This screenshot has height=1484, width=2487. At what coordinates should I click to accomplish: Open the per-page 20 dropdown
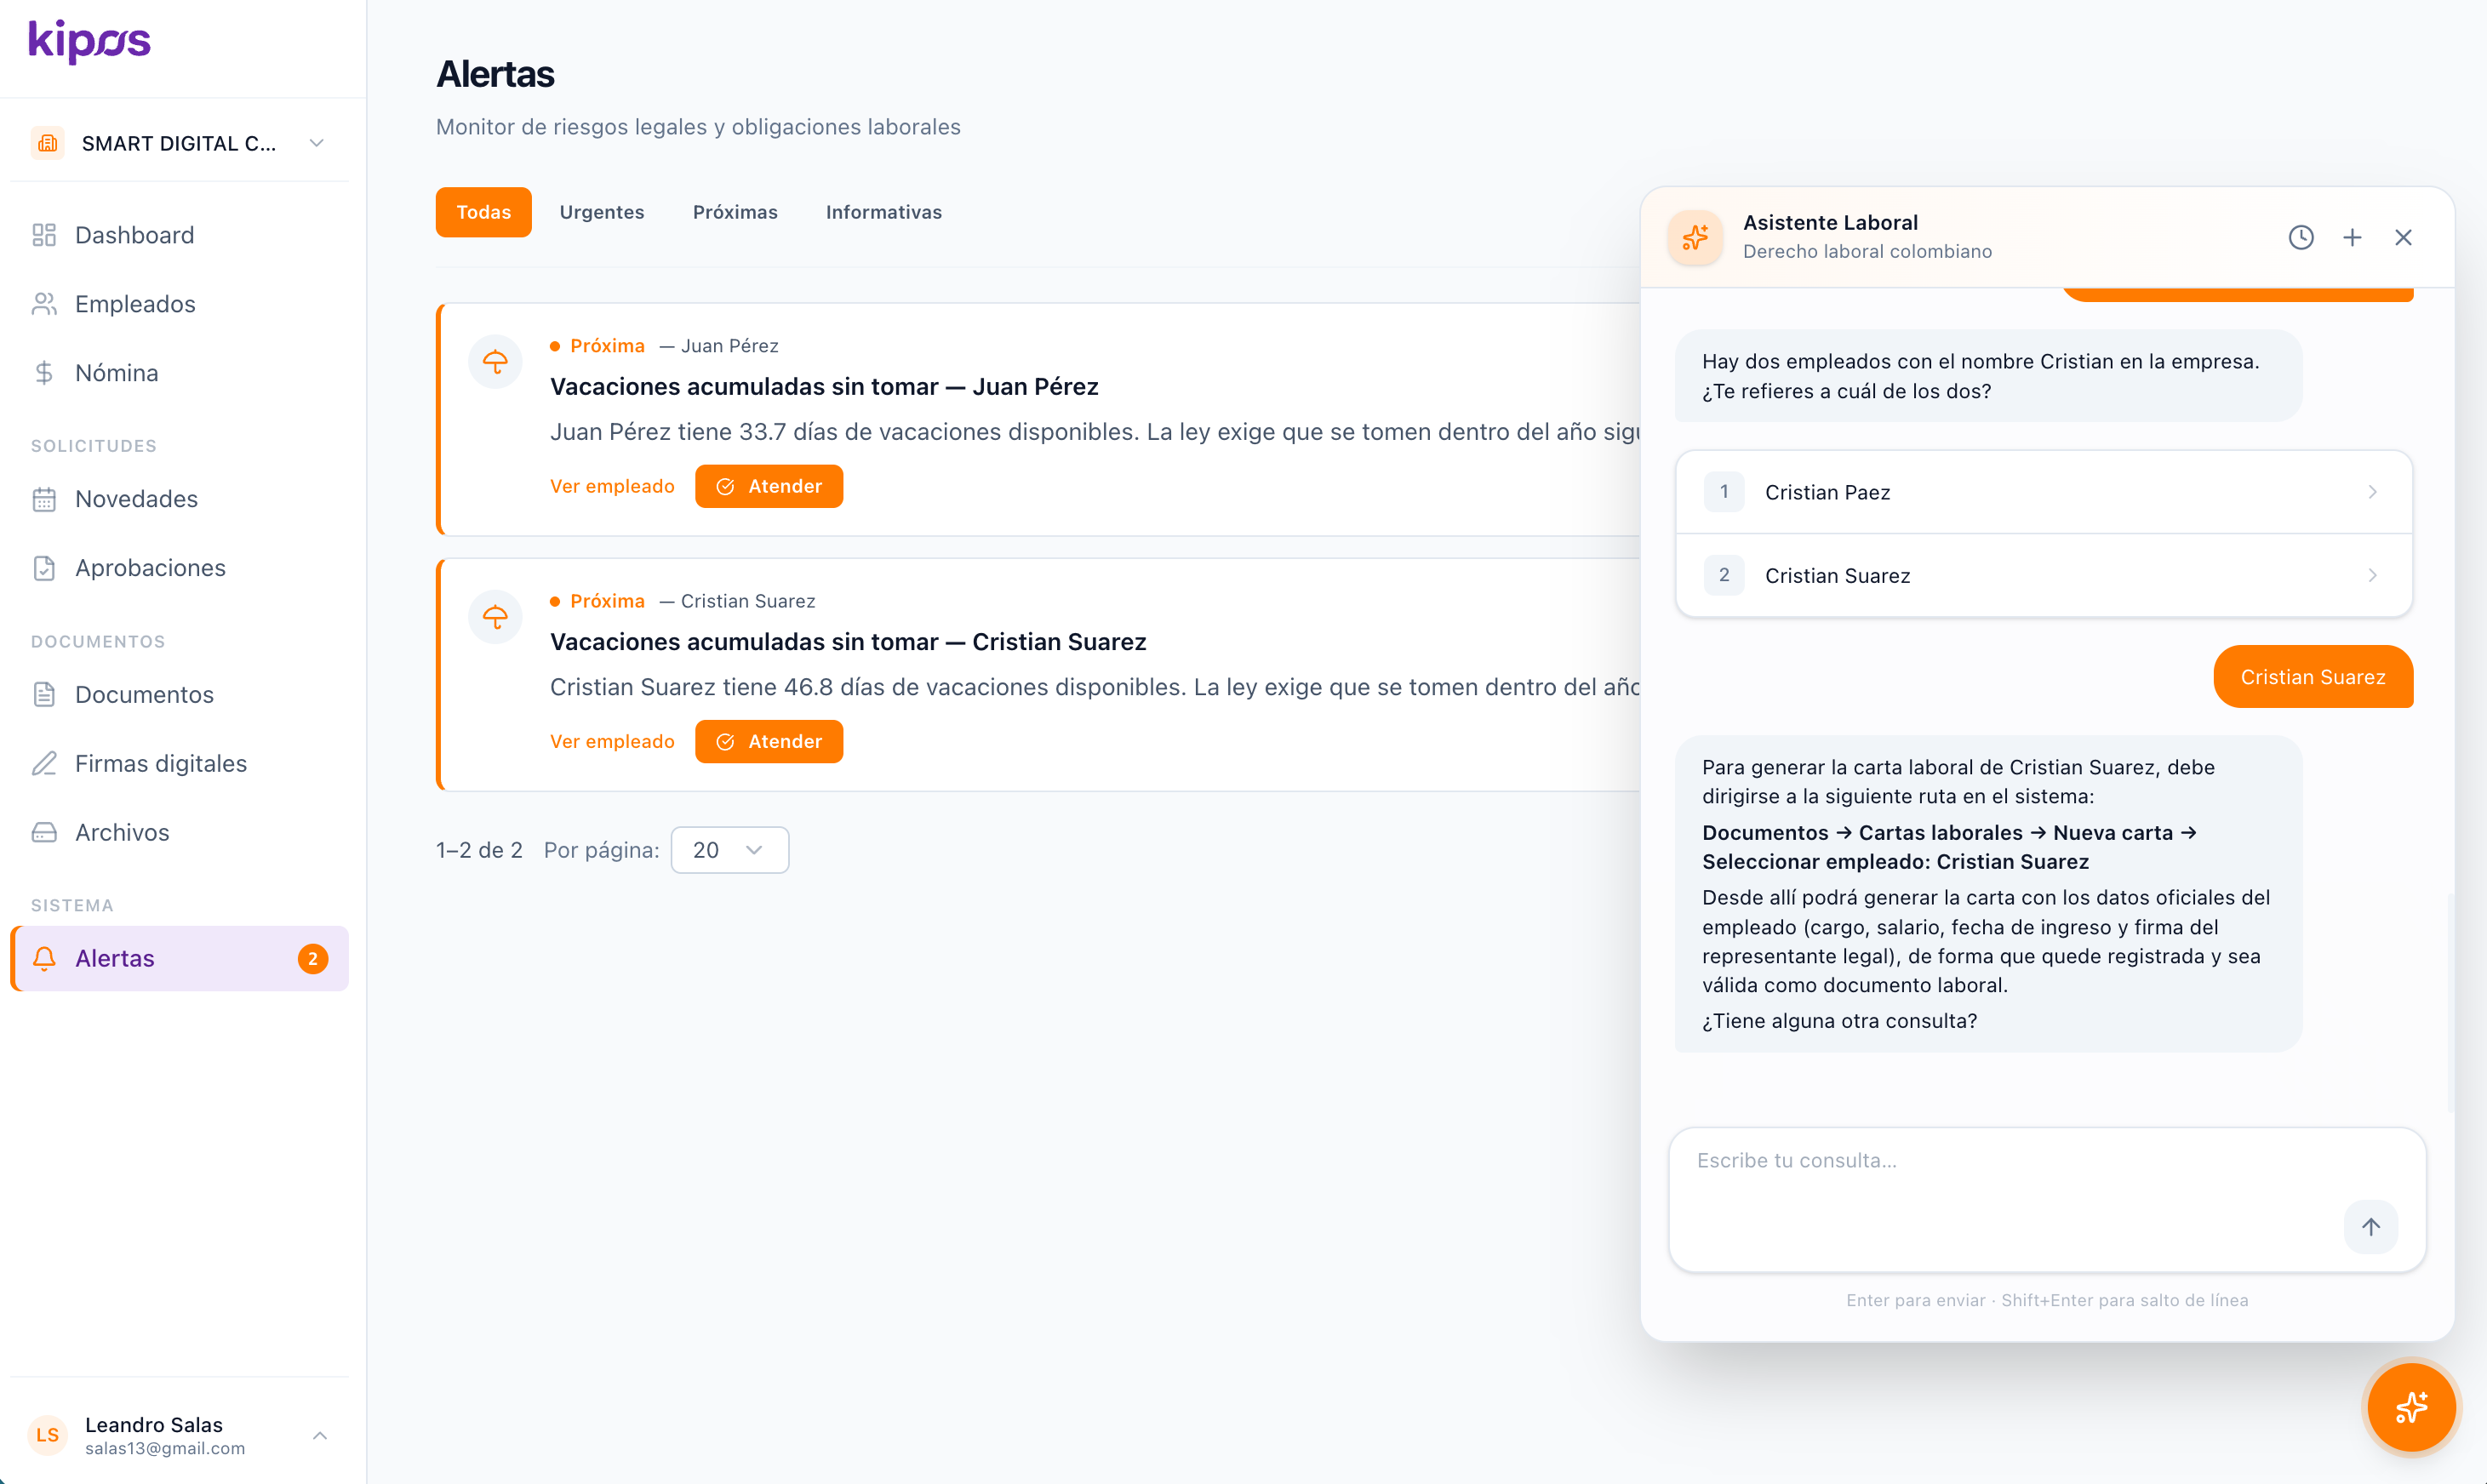point(729,850)
